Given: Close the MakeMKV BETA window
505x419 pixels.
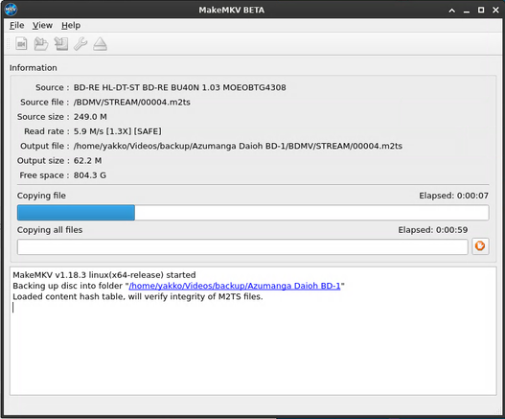Looking at the screenshot, I should [495, 11].
